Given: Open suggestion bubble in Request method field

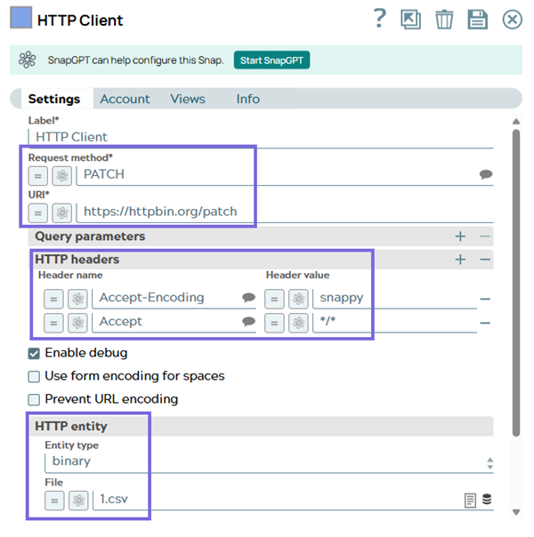Looking at the screenshot, I should click(486, 175).
